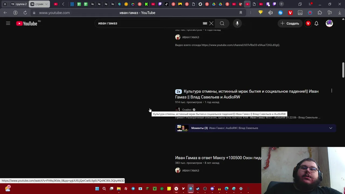Reload the page

click(25, 13)
